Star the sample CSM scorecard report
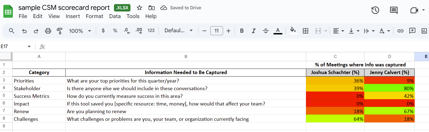Image resolution: width=429 pixels, height=132 pixels. click(140, 8)
